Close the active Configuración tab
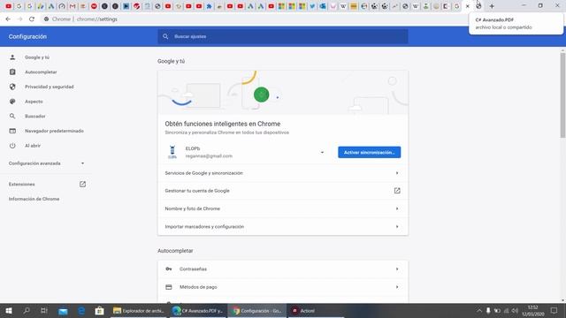This screenshot has width=566, height=318. point(468,6)
